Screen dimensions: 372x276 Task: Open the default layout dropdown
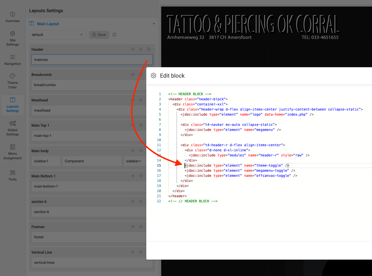(x=57, y=35)
